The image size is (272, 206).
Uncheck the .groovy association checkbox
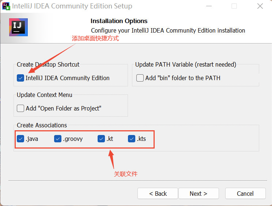click(58, 139)
